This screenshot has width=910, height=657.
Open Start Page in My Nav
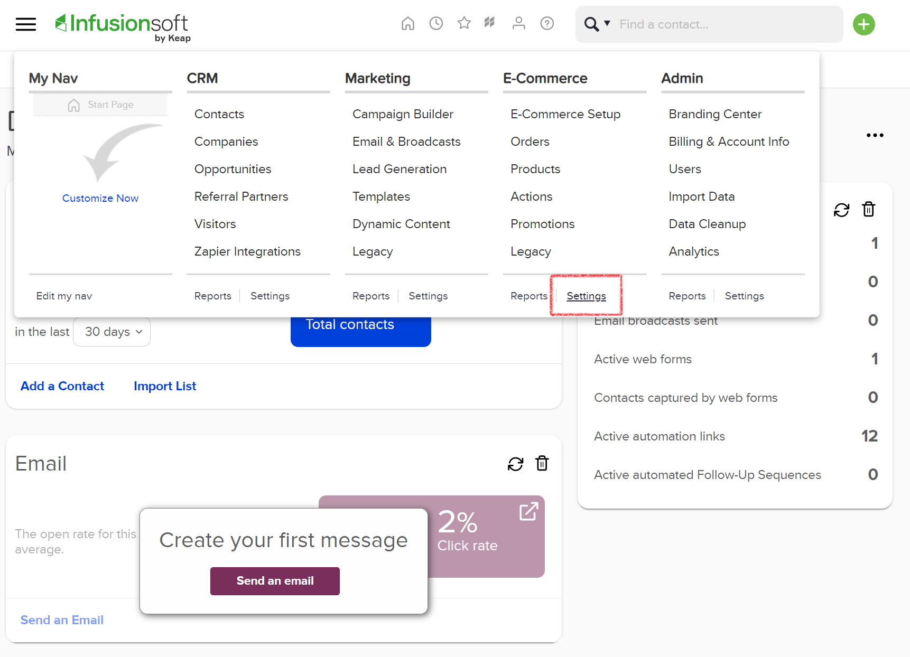coord(100,105)
